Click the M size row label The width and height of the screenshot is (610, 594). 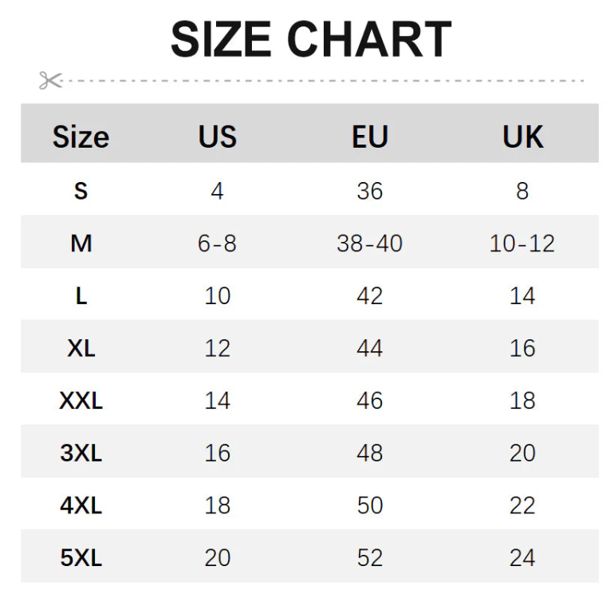[x=81, y=244]
